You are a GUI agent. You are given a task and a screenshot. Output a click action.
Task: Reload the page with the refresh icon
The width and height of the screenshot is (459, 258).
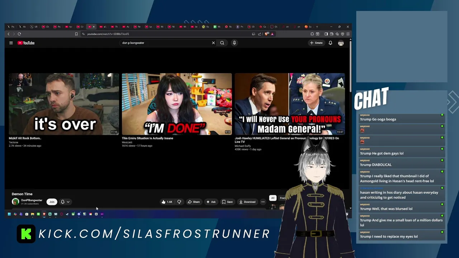point(19,34)
